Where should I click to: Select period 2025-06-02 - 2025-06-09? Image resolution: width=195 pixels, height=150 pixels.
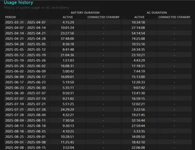25,71
